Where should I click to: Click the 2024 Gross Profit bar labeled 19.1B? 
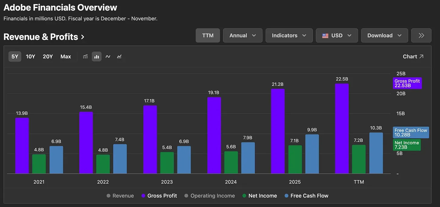pos(214,135)
